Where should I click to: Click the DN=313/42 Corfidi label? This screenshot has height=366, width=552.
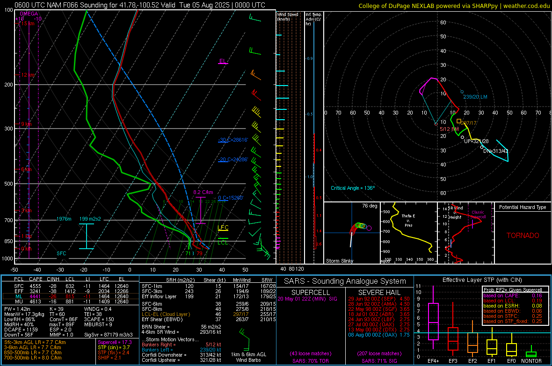(x=496, y=151)
